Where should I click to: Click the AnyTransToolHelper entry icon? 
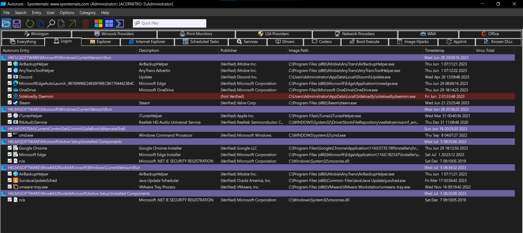[x=16, y=70]
